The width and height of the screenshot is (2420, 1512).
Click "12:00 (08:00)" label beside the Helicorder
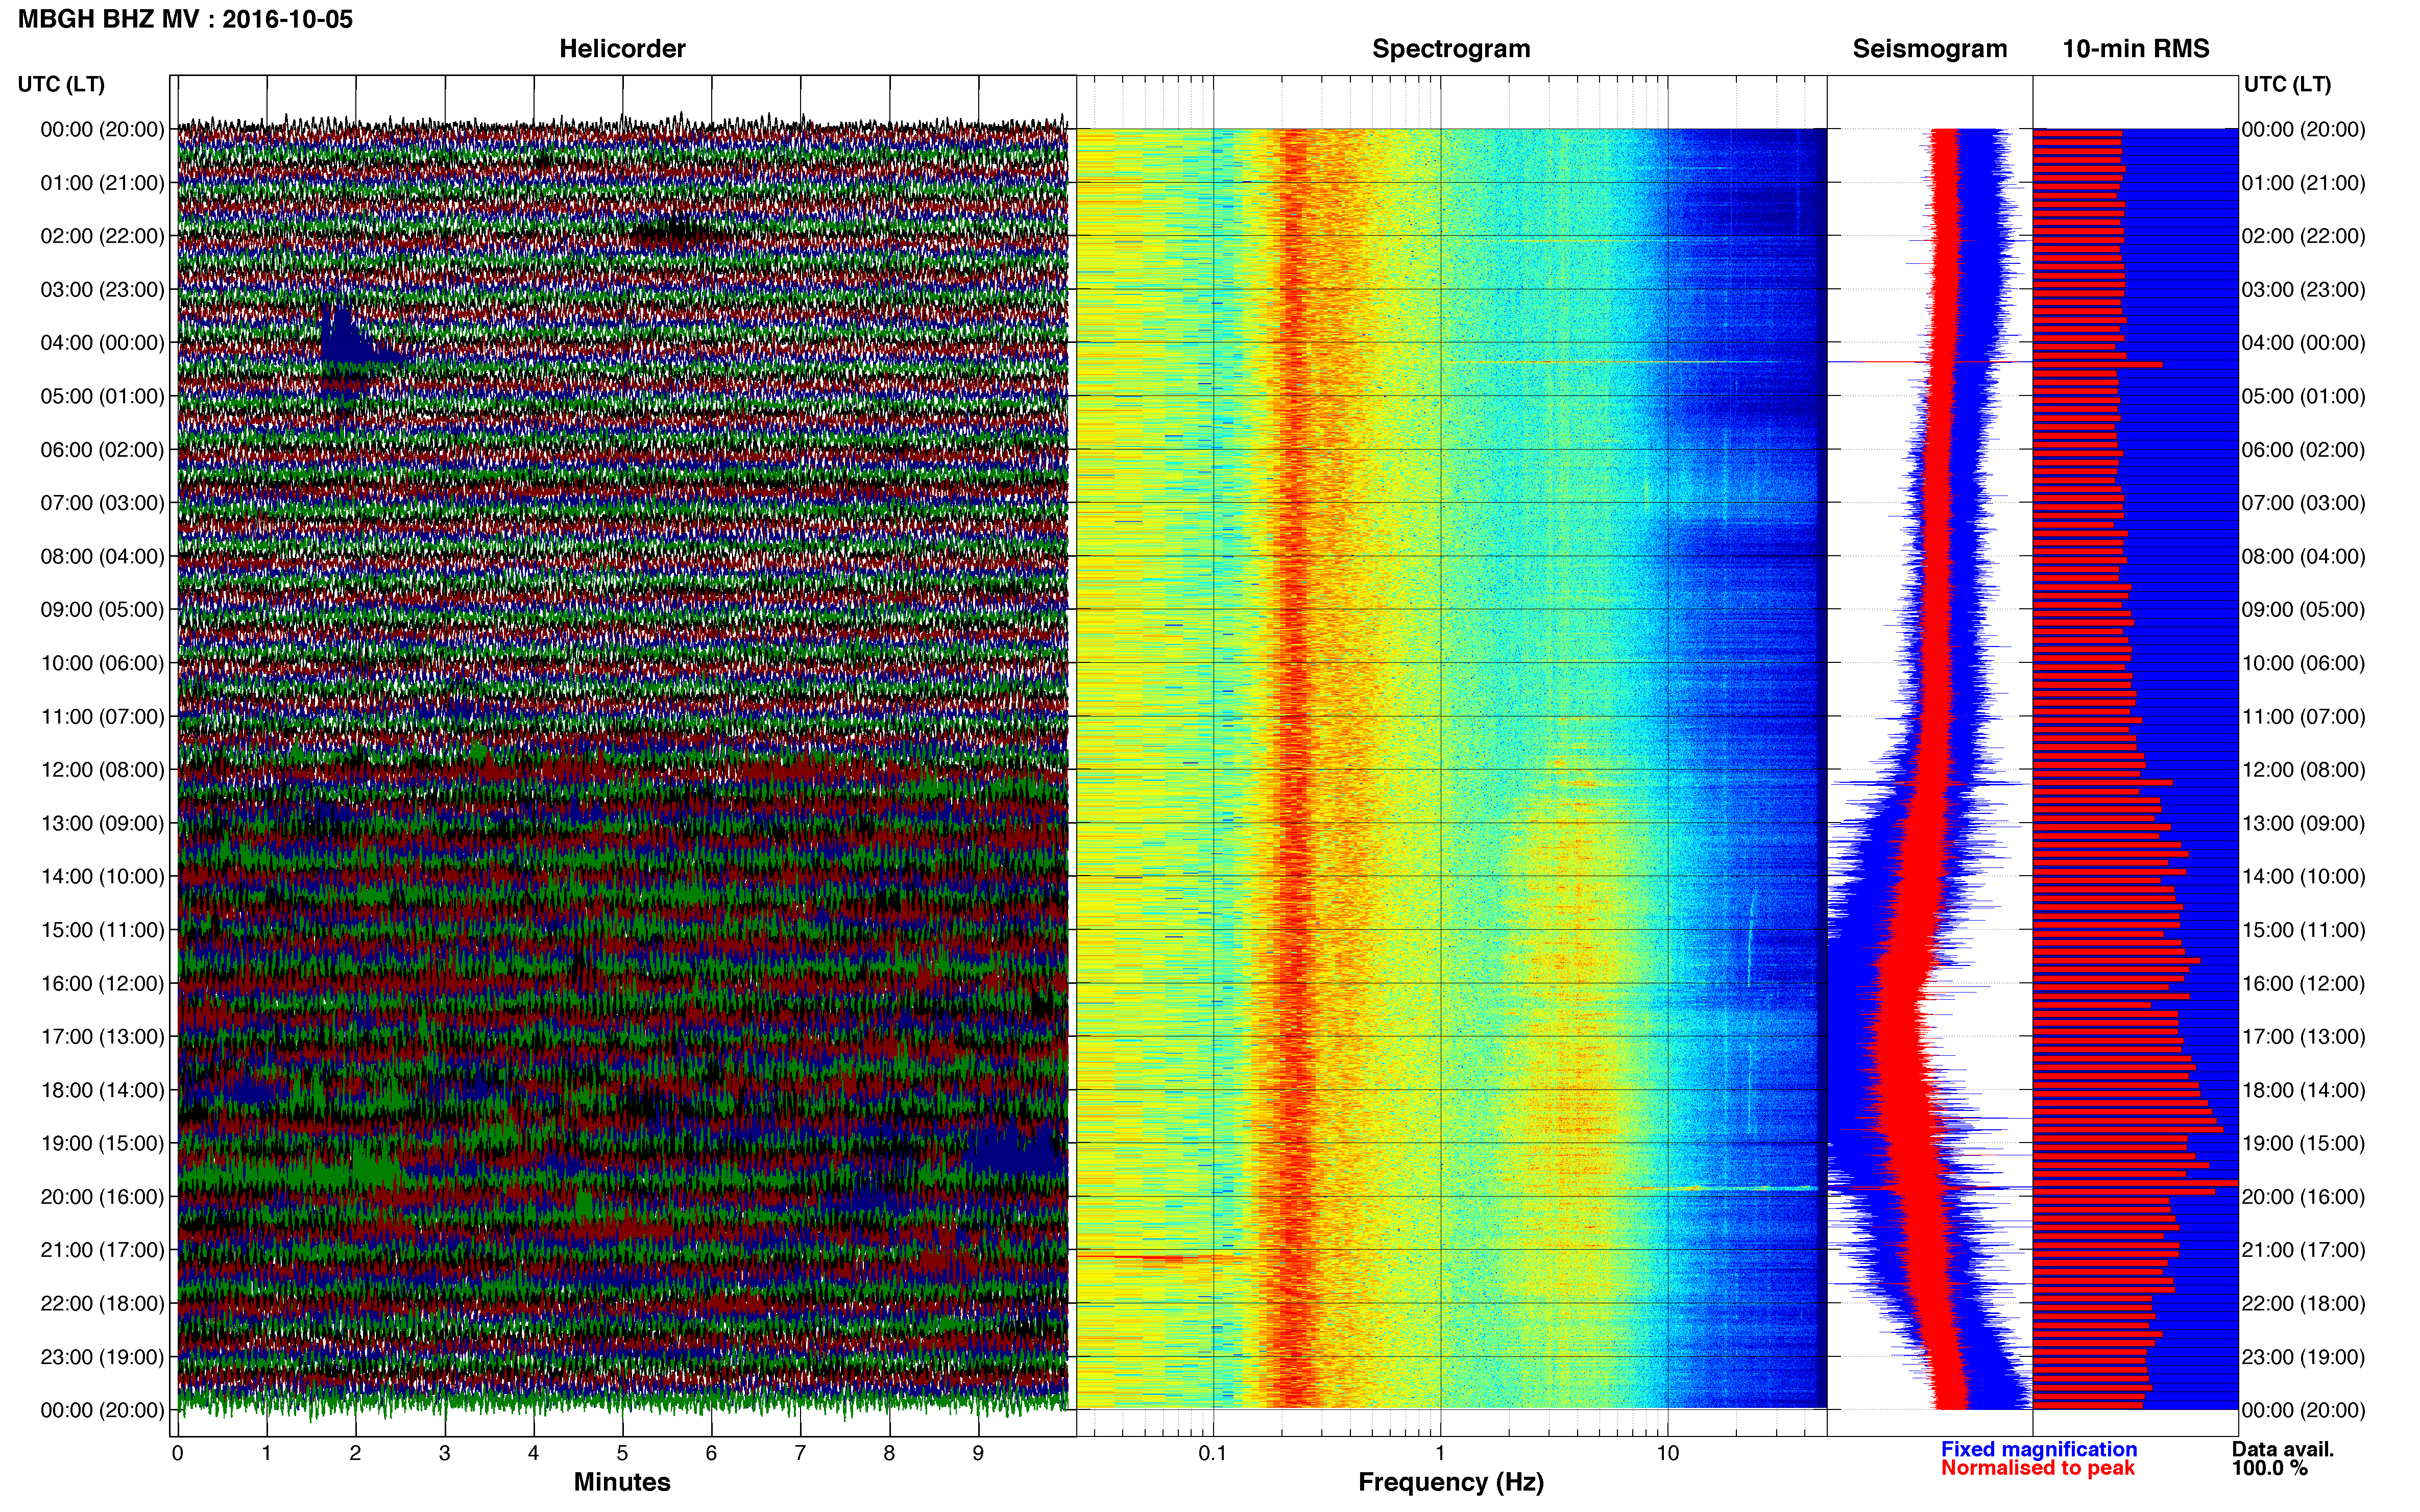coord(102,770)
